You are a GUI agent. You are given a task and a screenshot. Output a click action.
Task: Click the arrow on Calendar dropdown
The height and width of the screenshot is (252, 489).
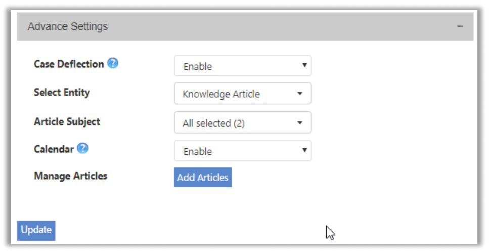pyautogui.click(x=304, y=150)
